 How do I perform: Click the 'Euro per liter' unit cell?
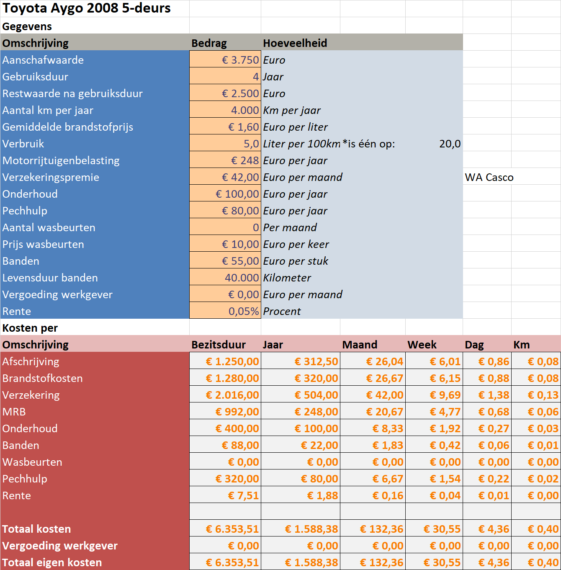click(301, 126)
